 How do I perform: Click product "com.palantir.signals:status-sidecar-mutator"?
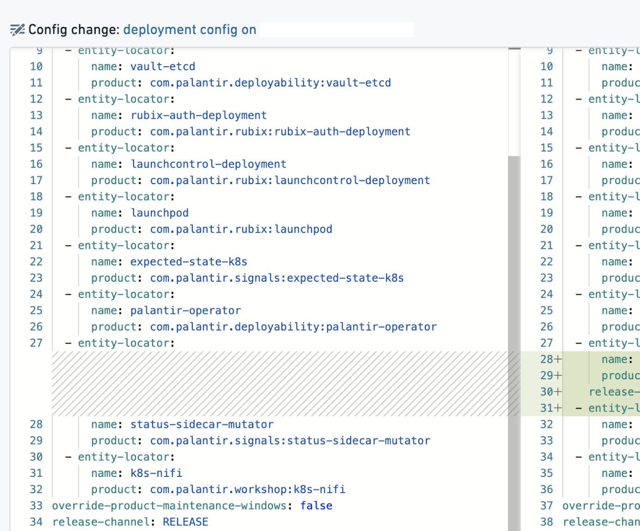click(290, 441)
